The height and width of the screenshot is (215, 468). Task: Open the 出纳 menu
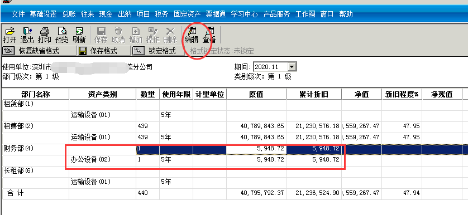pos(125,14)
